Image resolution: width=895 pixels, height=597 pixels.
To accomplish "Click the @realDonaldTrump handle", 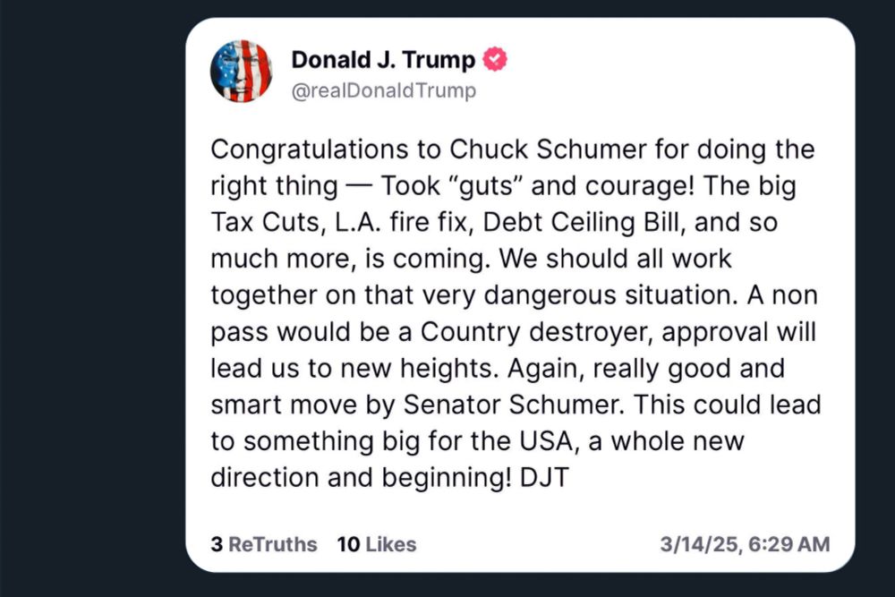I will click(x=383, y=90).
